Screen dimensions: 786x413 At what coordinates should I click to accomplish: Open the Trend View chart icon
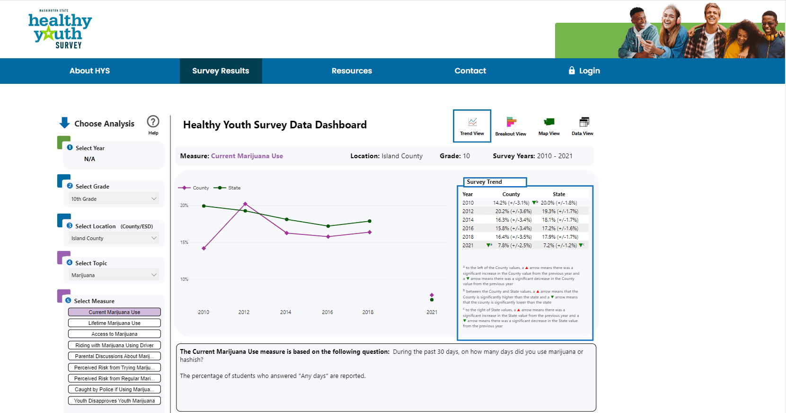pos(472,122)
